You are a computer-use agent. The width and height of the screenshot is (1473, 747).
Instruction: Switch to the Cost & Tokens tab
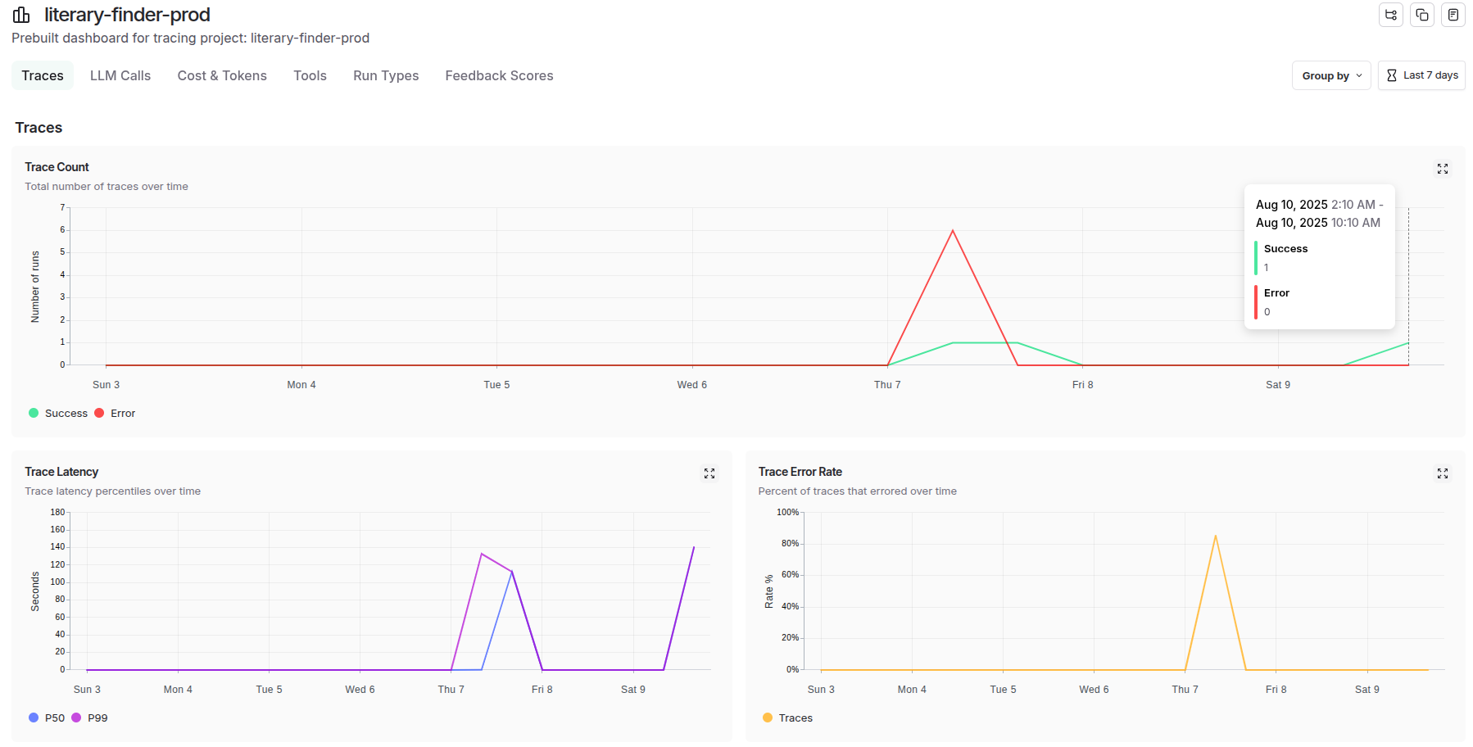222,75
